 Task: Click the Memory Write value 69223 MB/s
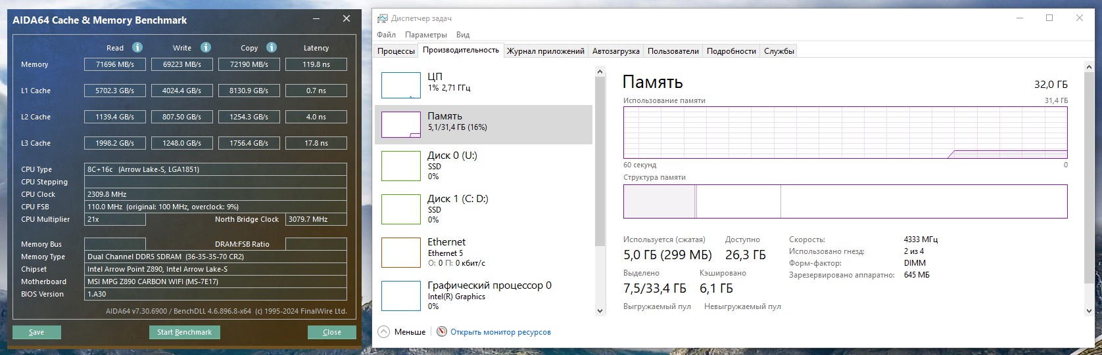pos(182,64)
